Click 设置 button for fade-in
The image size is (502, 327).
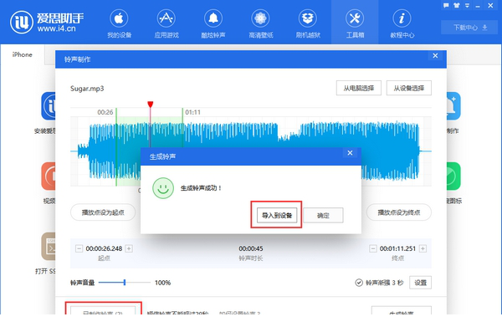point(420,283)
